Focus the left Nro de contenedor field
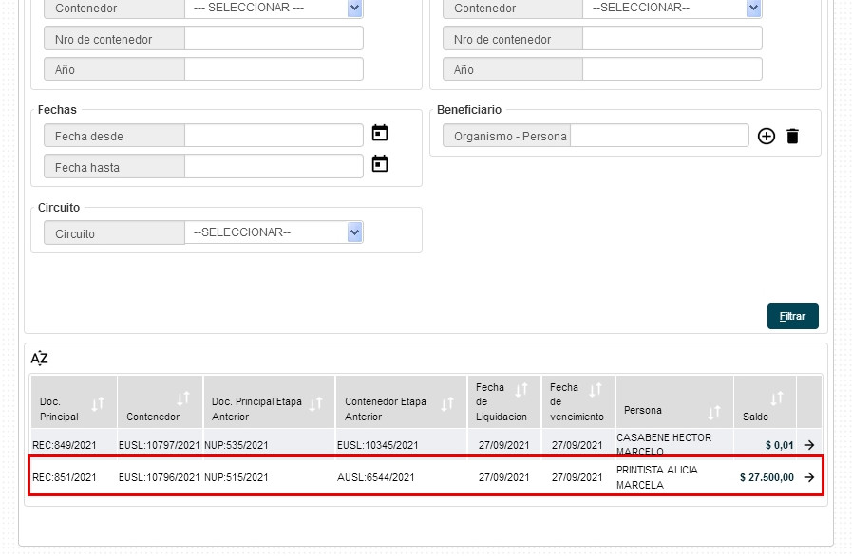Screen dimensions: 852x556 tap(274, 39)
